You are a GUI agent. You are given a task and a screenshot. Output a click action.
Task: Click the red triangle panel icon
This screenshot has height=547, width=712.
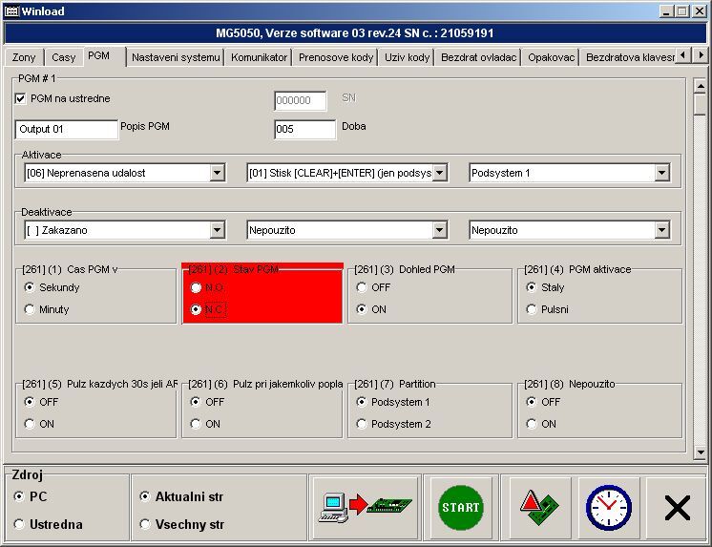539,507
